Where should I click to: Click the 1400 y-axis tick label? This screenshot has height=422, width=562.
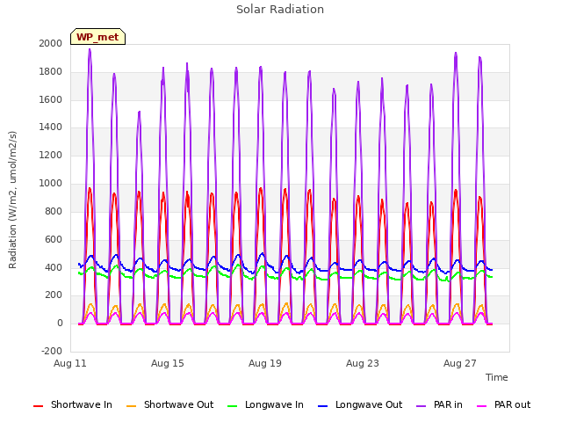tap(51, 127)
